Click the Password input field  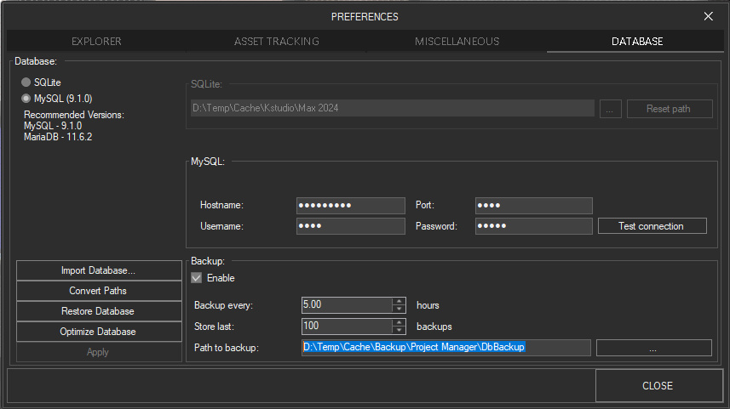533,226
